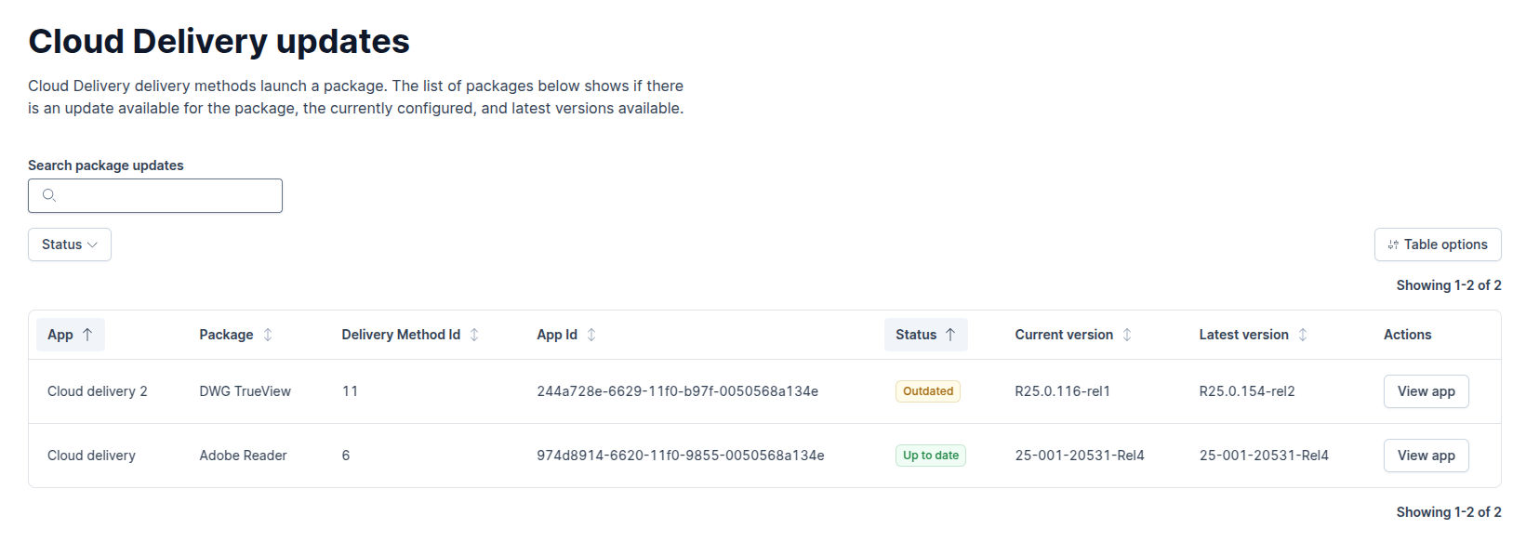Click the chevron on the Status filter
Screen dimensions: 1526x555
click(93, 244)
